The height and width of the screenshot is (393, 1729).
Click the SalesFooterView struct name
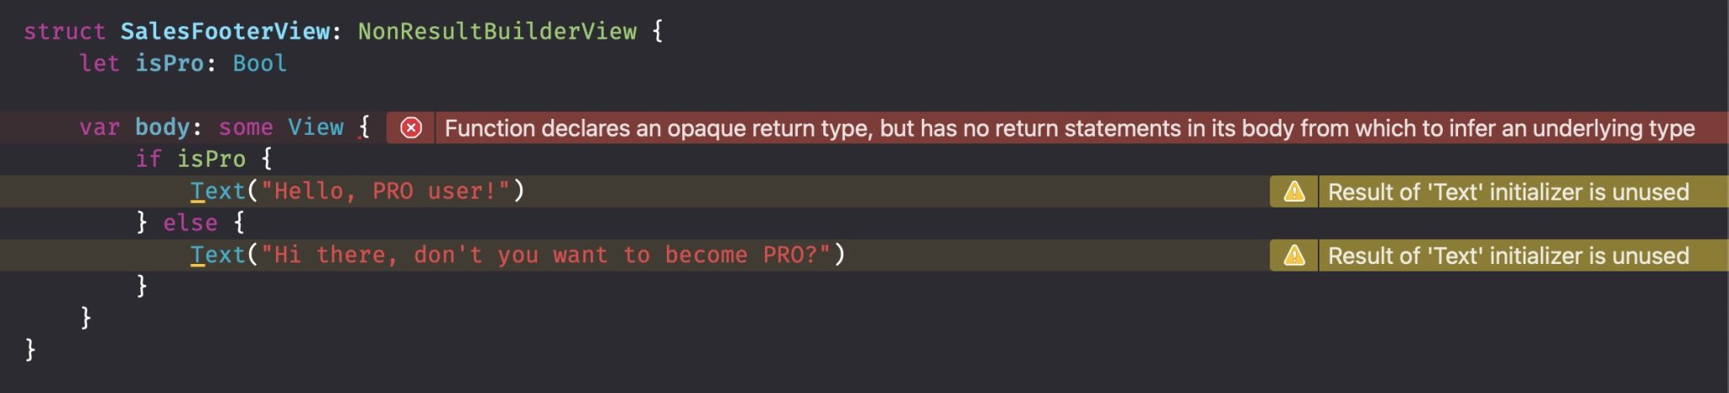225,31
